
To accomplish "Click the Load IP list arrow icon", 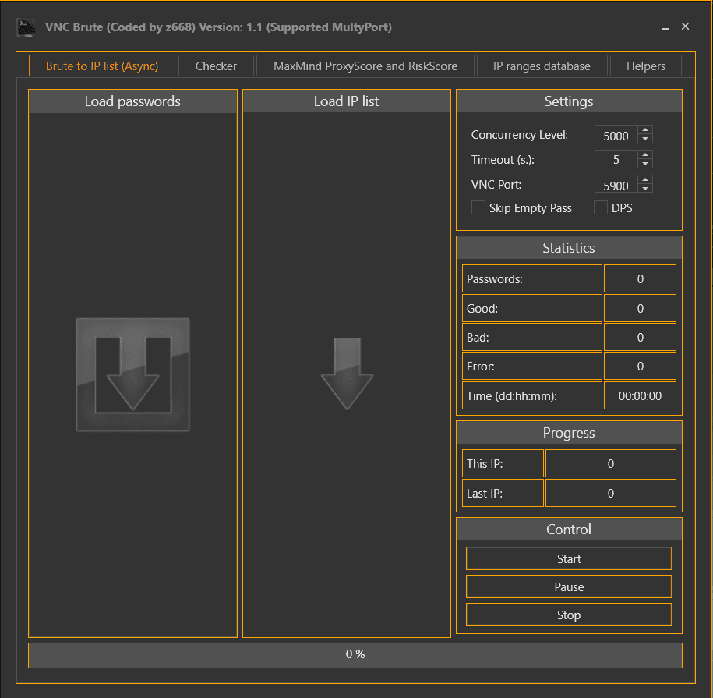I will tap(347, 374).
